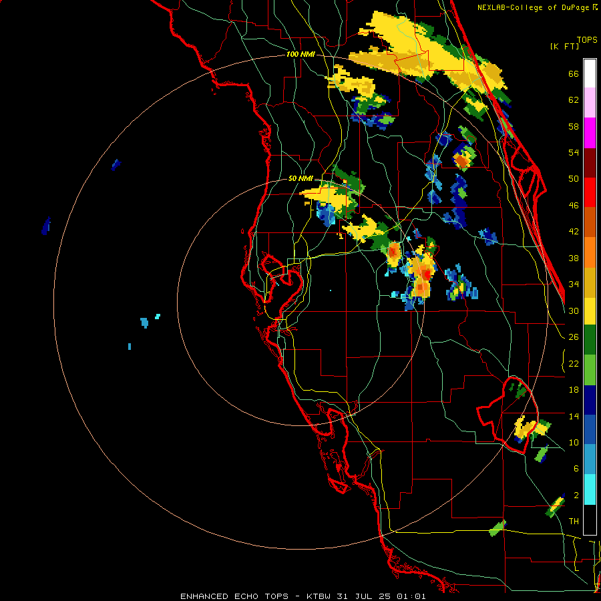Click the KTBW radar site identifier

coord(318,596)
